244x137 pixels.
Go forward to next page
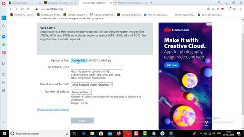click(16, 9)
